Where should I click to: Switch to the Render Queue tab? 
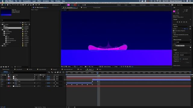[x=6, y=69]
